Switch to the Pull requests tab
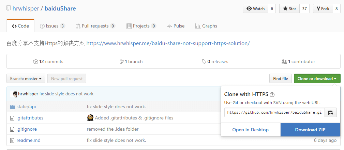This screenshot has width=344, height=150. tap(95, 26)
